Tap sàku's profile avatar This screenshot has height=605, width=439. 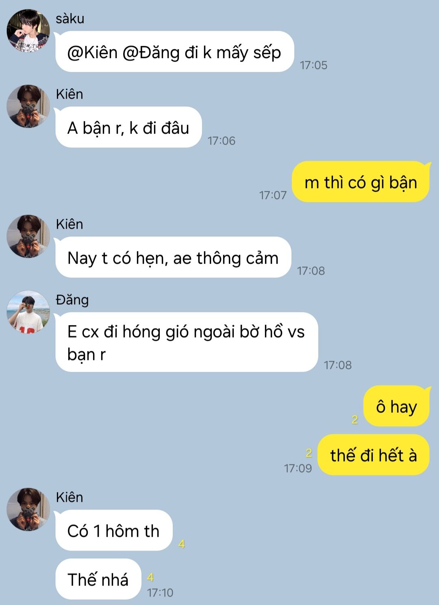(x=28, y=30)
